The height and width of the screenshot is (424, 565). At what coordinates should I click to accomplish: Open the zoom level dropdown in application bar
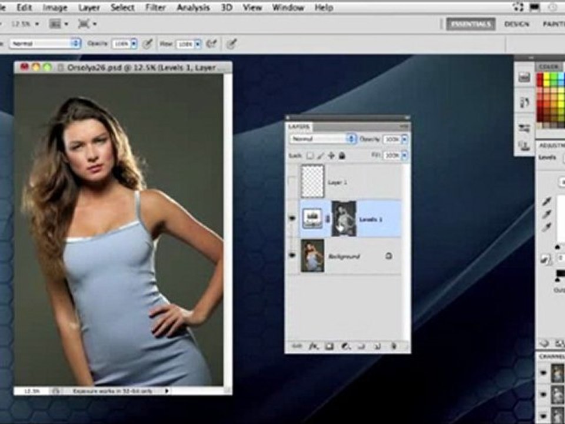(x=25, y=24)
